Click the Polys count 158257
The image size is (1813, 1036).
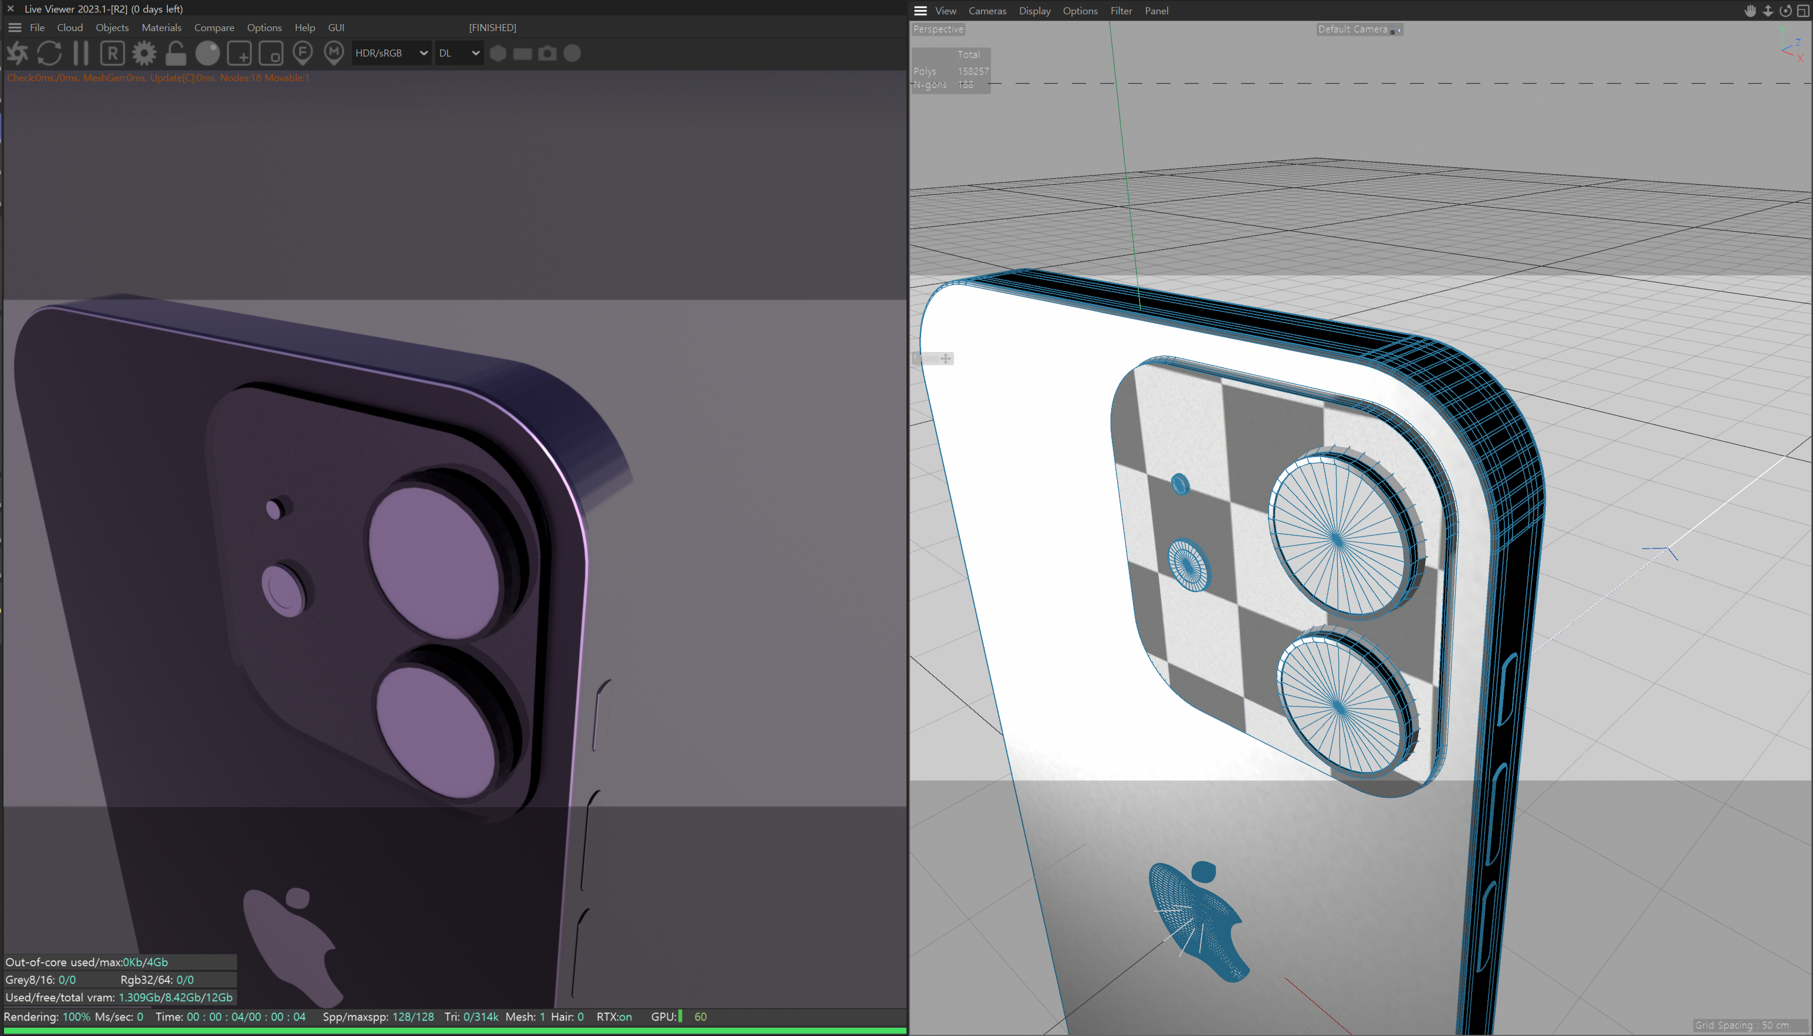[x=973, y=71]
